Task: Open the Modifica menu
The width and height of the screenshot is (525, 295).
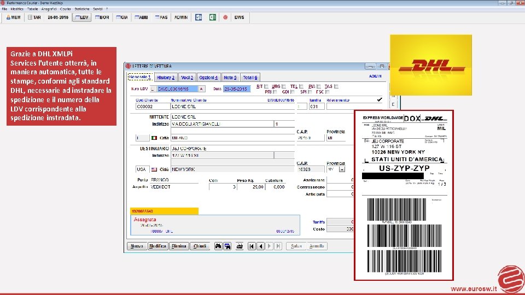Action: 17,9
